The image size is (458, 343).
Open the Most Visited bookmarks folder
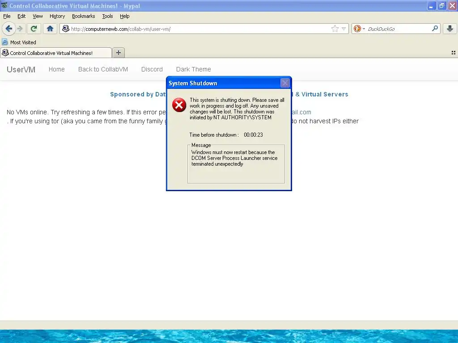[19, 42]
